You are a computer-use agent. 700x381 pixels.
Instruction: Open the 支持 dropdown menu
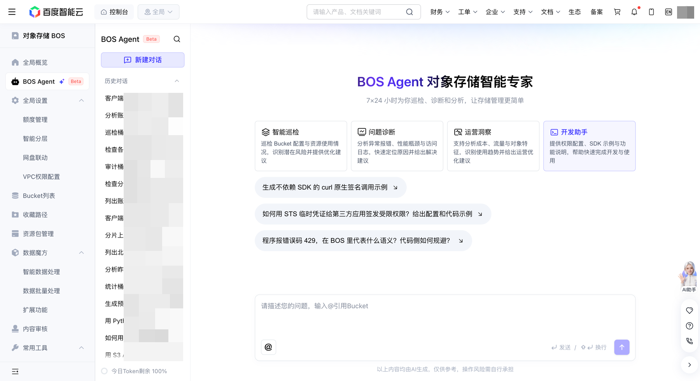click(x=523, y=12)
